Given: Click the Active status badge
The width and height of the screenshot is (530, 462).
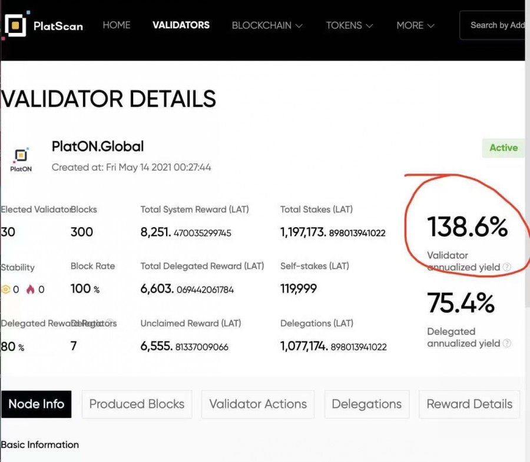Looking at the screenshot, I should tap(503, 148).
